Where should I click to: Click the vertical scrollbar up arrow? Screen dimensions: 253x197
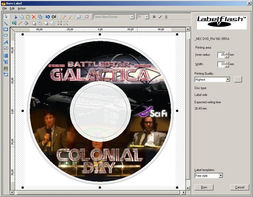[188, 29]
